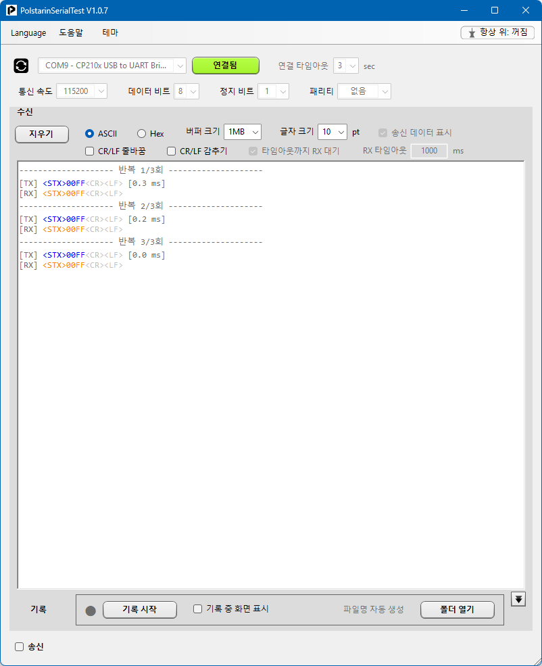Screen dimensions: 542x666
Task: Open the font size 10 dropdown
Action: point(332,132)
